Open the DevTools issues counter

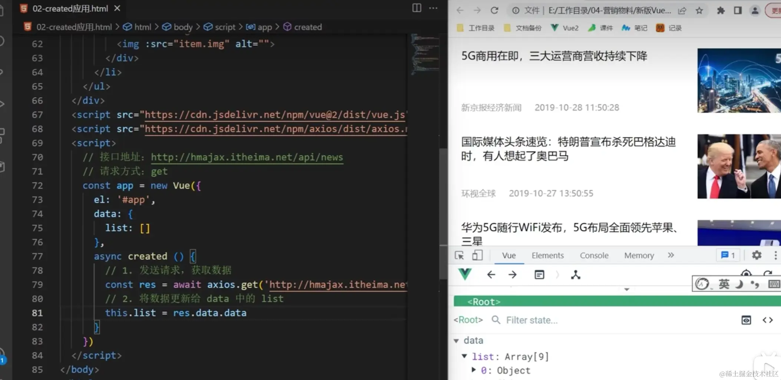click(x=728, y=255)
